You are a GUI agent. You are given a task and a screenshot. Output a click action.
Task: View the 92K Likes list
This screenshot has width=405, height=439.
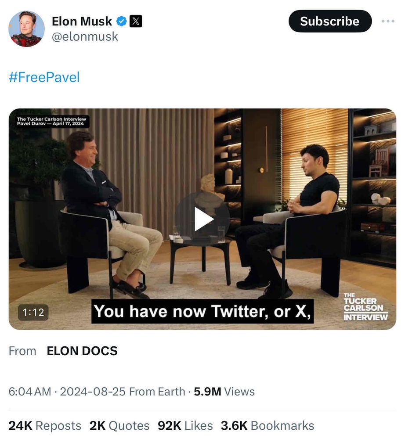pos(185,425)
